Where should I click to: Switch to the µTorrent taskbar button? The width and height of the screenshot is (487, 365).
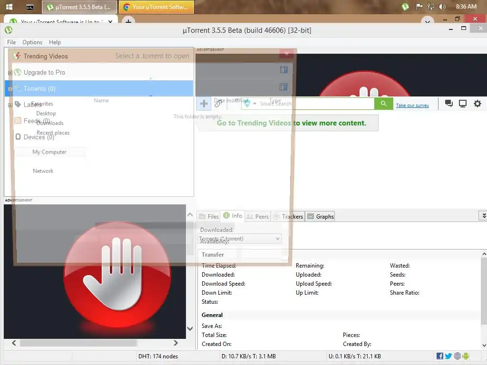[x=79, y=7]
